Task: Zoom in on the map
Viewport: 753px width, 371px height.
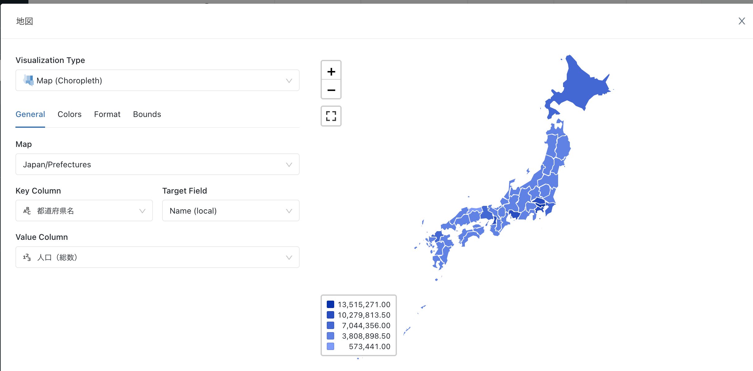Action: point(331,72)
